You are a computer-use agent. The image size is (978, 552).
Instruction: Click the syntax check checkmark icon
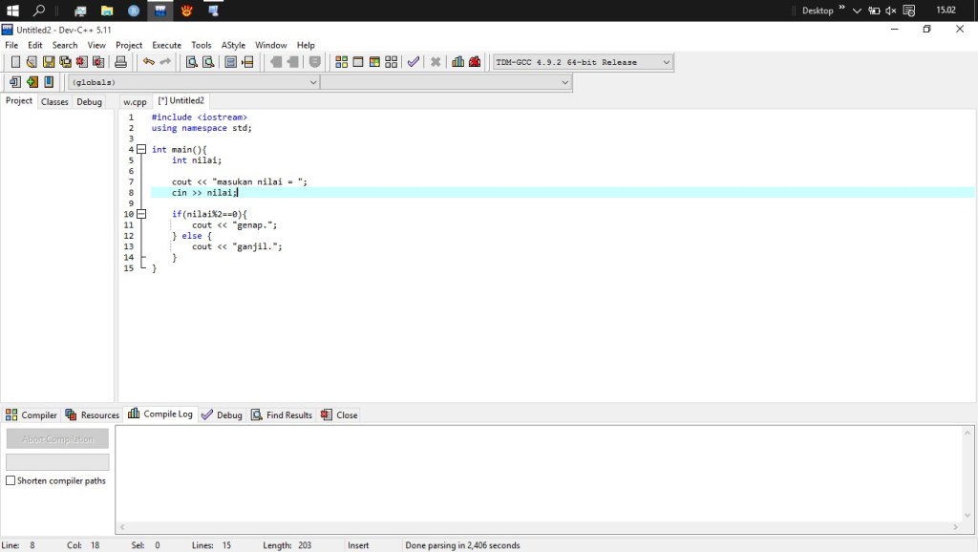(x=414, y=62)
